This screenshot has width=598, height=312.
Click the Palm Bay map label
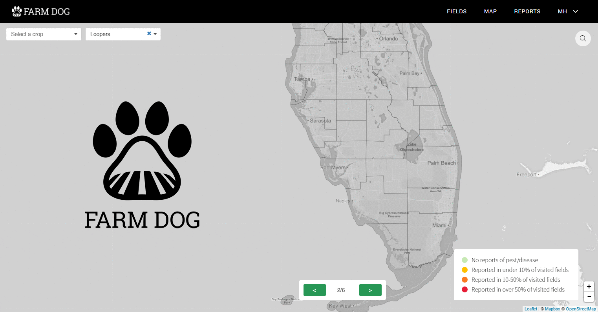coord(410,73)
